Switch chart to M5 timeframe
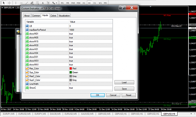This screenshot has height=117, width=196. click(x=68, y=3)
